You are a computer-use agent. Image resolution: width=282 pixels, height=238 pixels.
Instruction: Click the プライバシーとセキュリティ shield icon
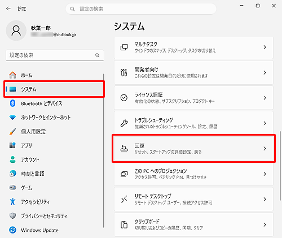coord(12,216)
